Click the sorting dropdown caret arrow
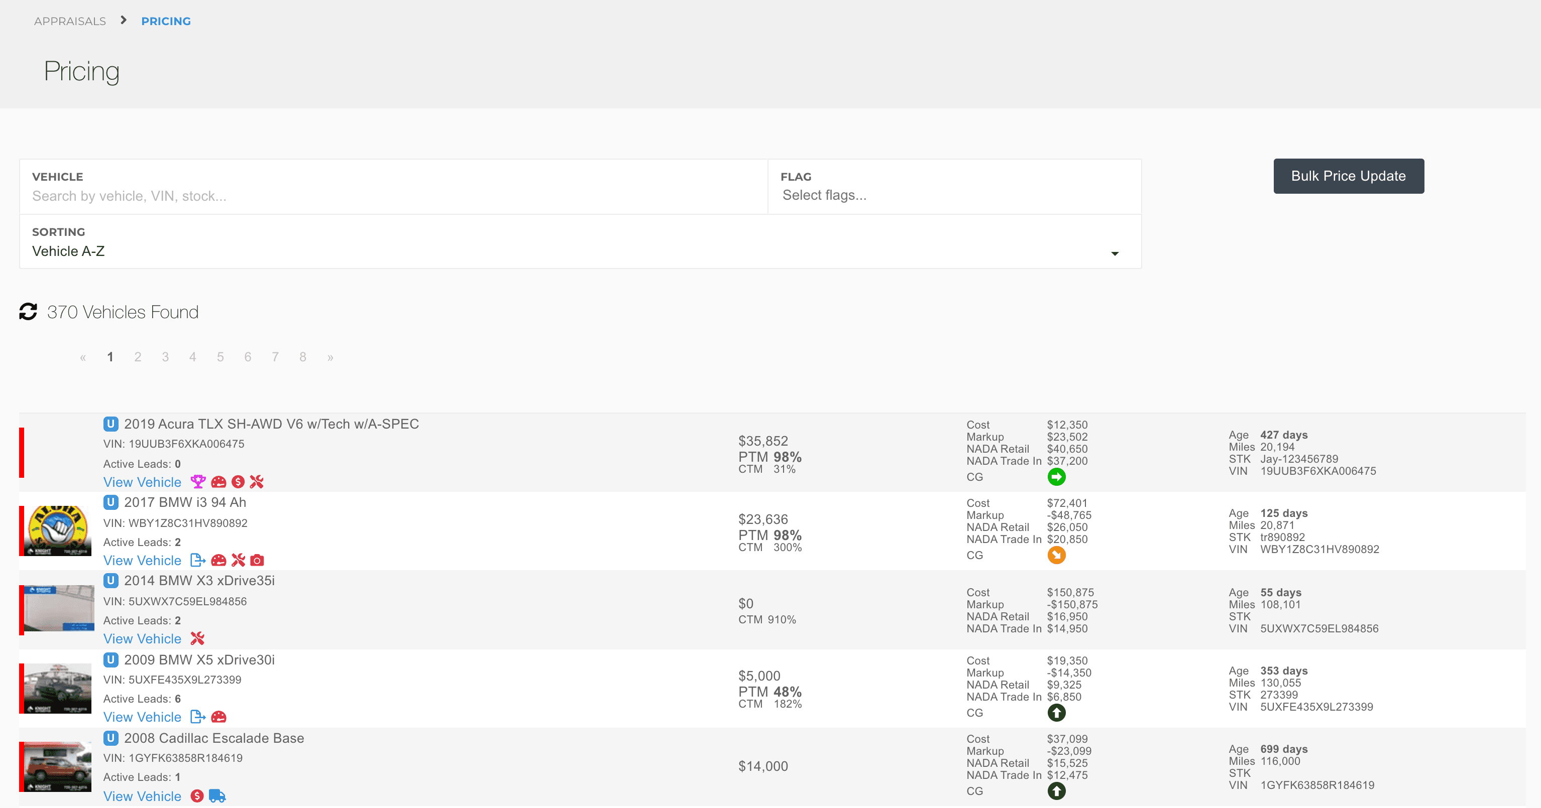 (1115, 253)
